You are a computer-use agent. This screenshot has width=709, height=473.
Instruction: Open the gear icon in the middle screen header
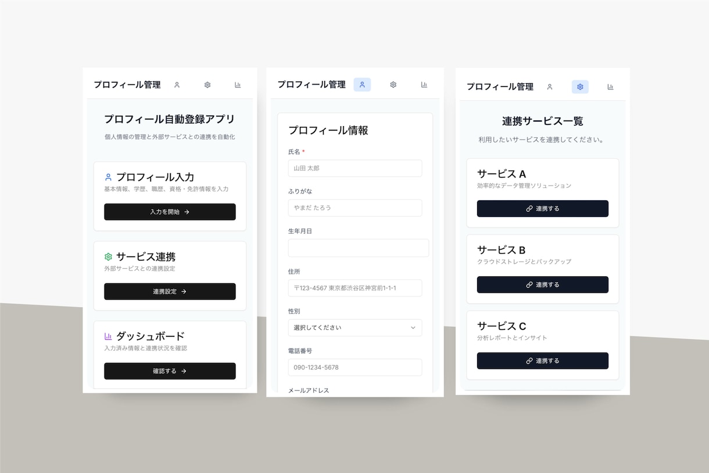[393, 84]
